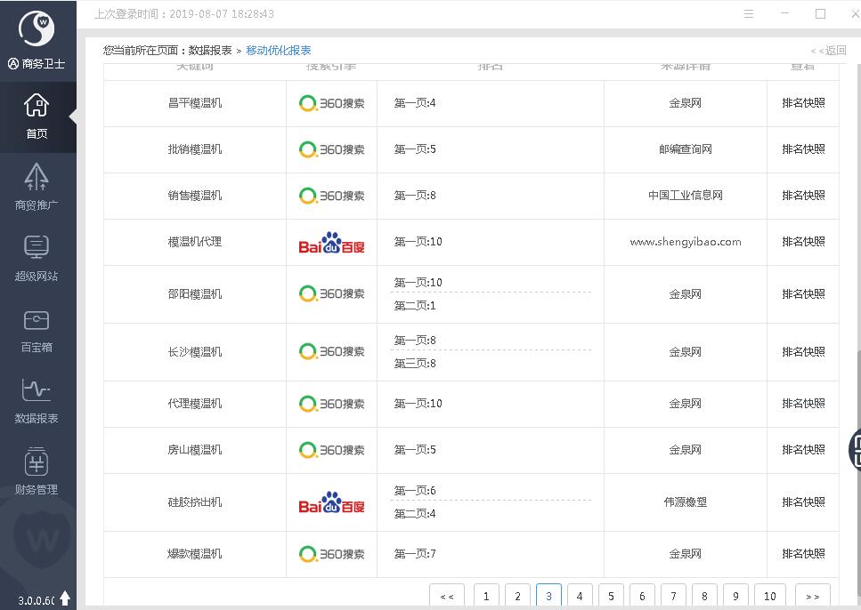Image resolution: width=861 pixels, height=610 pixels.
Task: Click www.shengyibao.com source detail
Action: (685, 242)
